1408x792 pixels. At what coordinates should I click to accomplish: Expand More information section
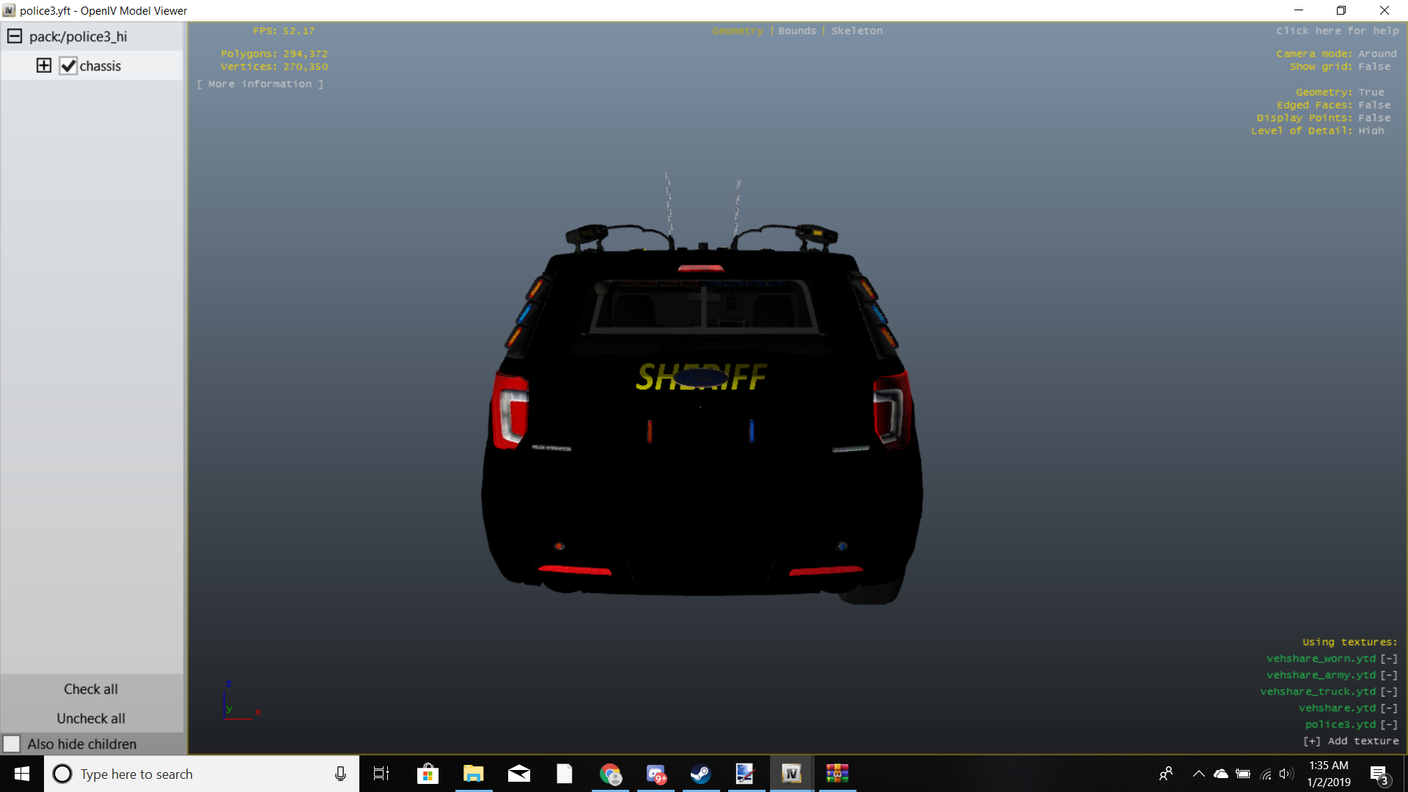click(x=260, y=84)
